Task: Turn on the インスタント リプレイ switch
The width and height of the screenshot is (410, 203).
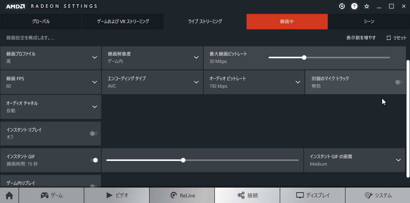Action: [94, 134]
